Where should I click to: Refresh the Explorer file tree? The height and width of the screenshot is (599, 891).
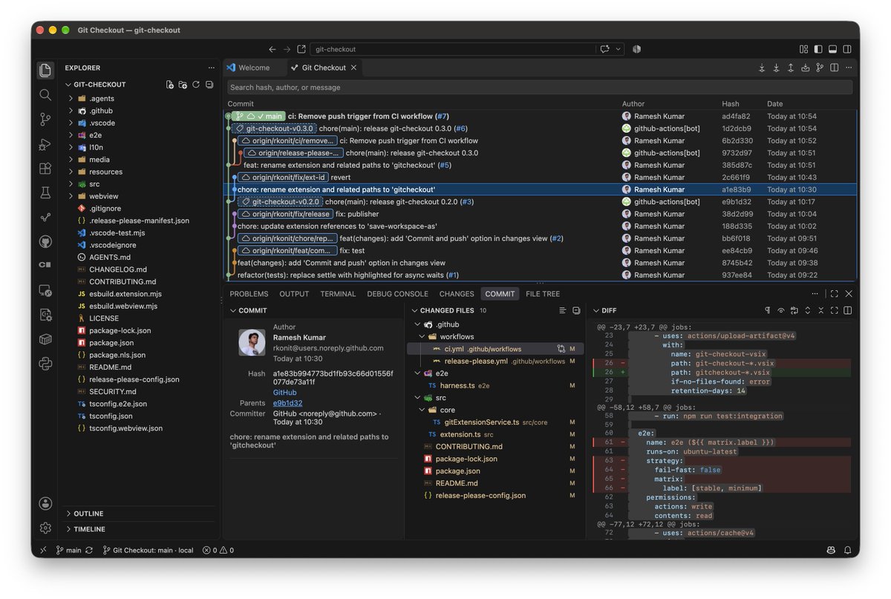pyautogui.click(x=196, y=85)
